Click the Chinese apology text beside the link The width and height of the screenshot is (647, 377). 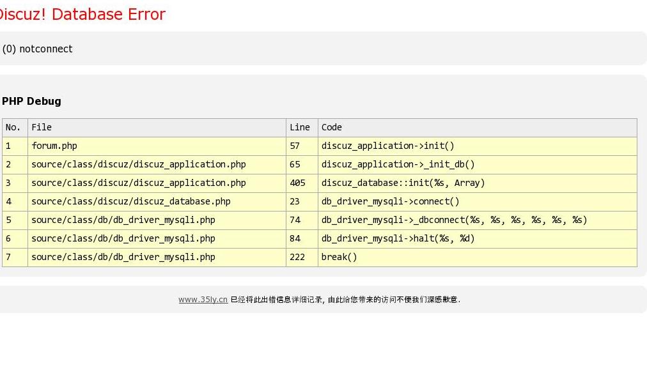point(345,300)
